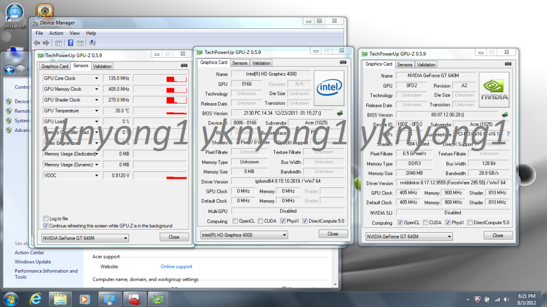Toggle the OpenCL checkbox in the Intel GPU-Z window
The image size is (547, 307).
tap(235, 221)
